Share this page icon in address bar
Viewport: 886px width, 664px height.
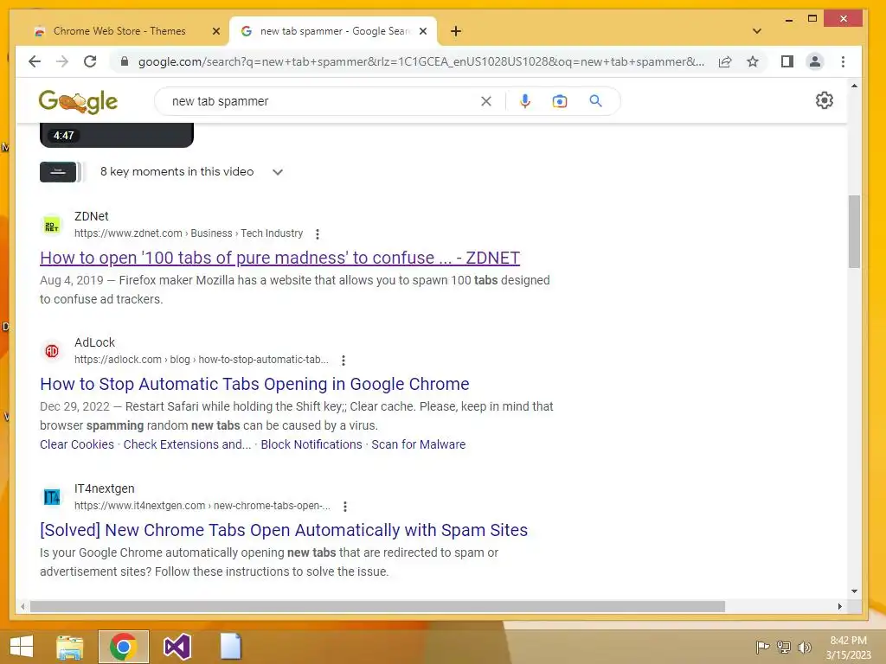click(725, 61)
